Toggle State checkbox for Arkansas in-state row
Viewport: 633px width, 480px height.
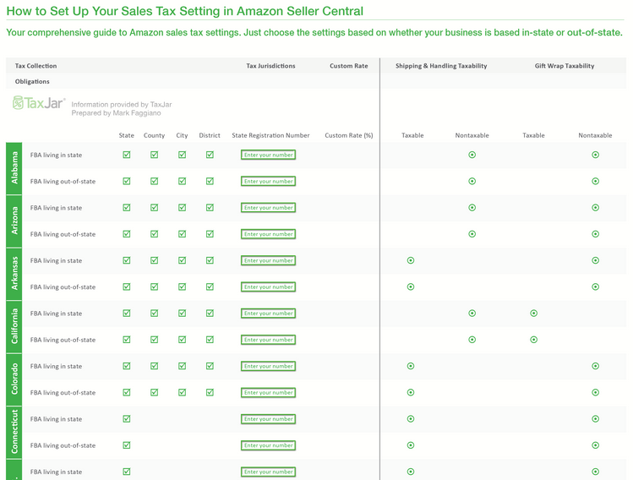[127, 260]
